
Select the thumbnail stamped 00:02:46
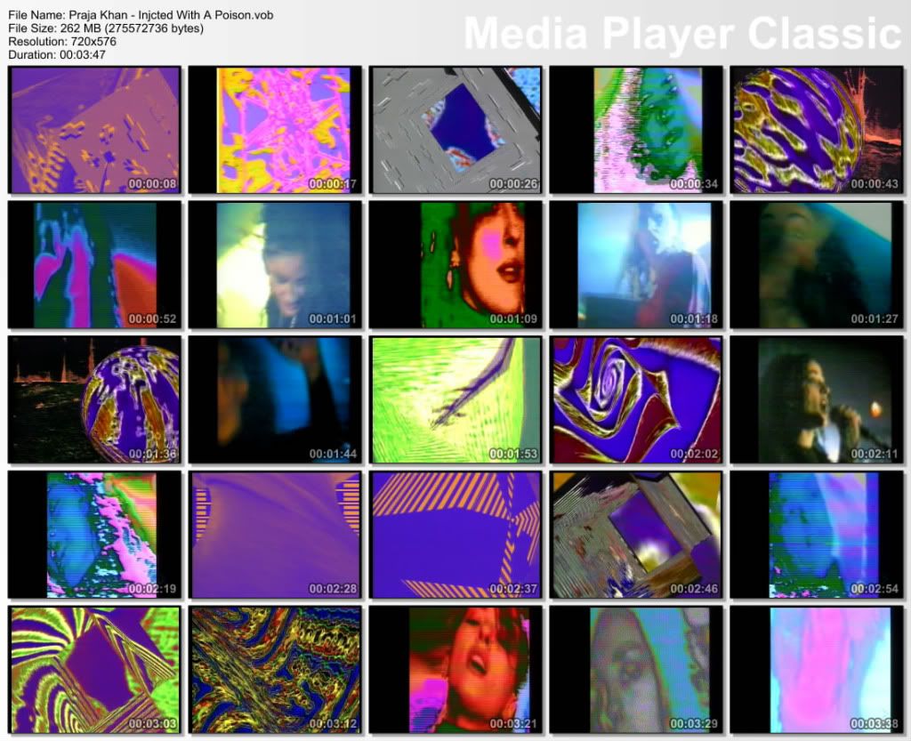tap(636, 535)
